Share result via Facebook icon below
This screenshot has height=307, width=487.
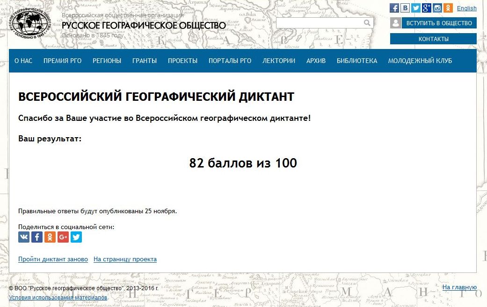point(37,237)
